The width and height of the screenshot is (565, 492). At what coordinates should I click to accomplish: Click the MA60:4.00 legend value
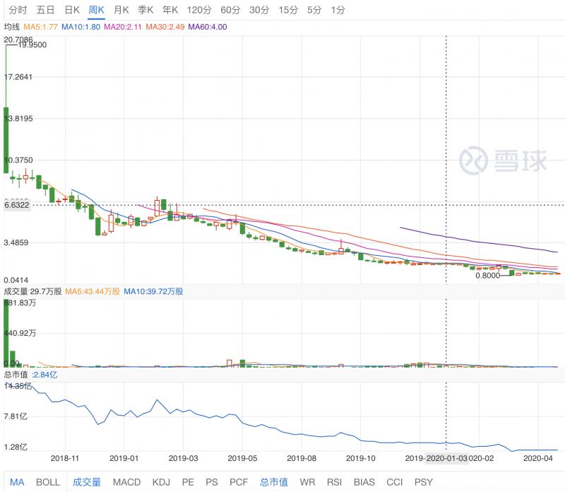pyautogui.click(x=208, y=27)
